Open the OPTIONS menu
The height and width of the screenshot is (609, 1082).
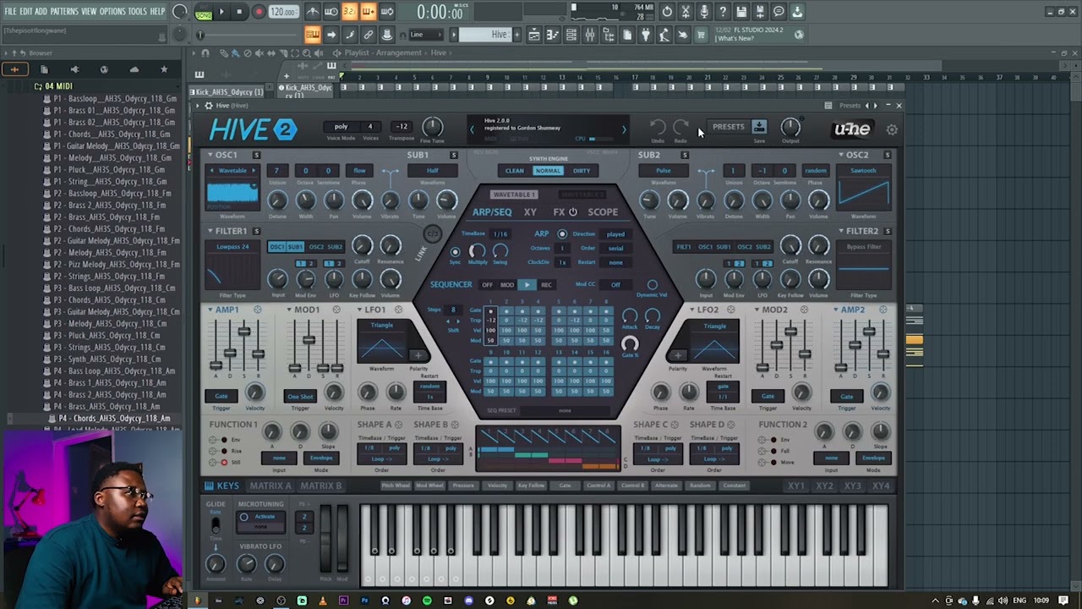click(x=112, y=12)
